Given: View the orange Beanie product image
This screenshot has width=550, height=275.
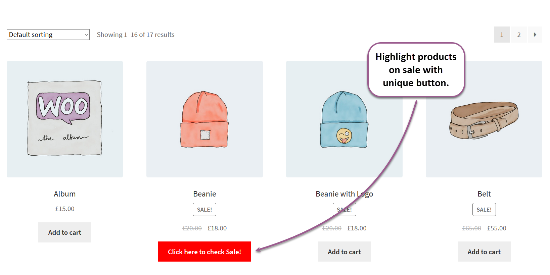Looking at the screenshot, I should [x=204, y=119].
